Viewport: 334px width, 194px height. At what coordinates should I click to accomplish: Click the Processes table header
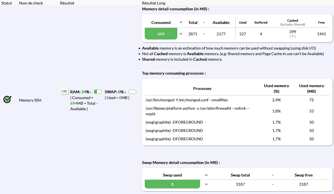(202, 89)
